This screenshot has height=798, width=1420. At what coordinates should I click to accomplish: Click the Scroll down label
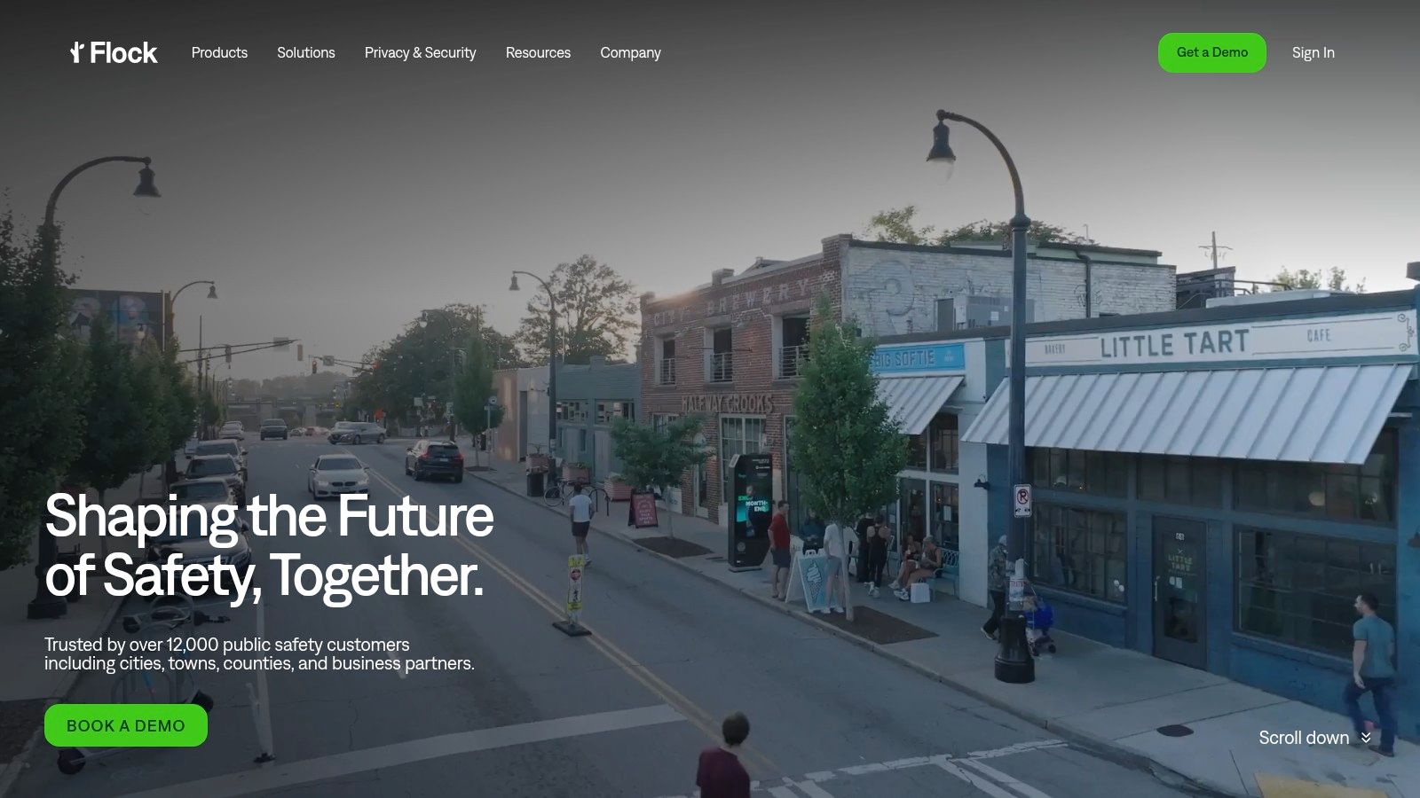click(x=1303, y=738)
